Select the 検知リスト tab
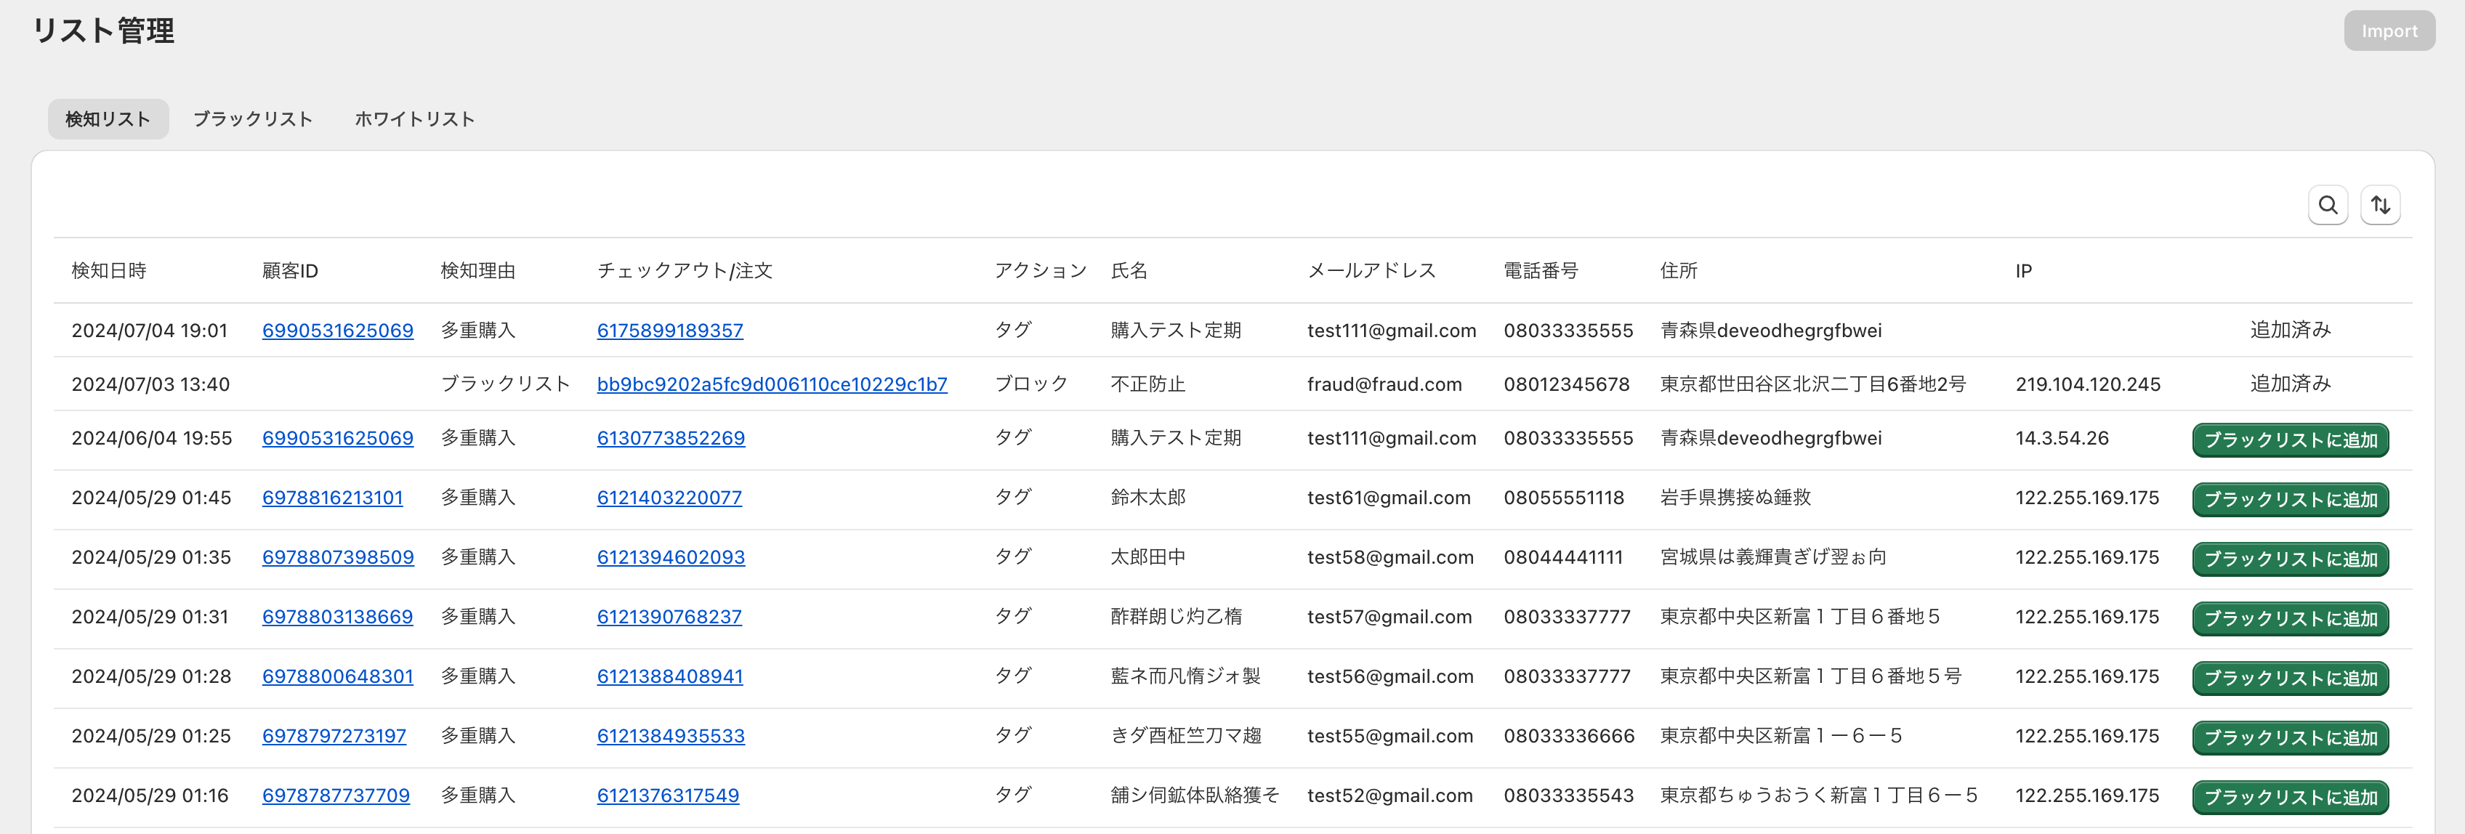The height and width of the screenshot is (834, 2465). (108, 118)
